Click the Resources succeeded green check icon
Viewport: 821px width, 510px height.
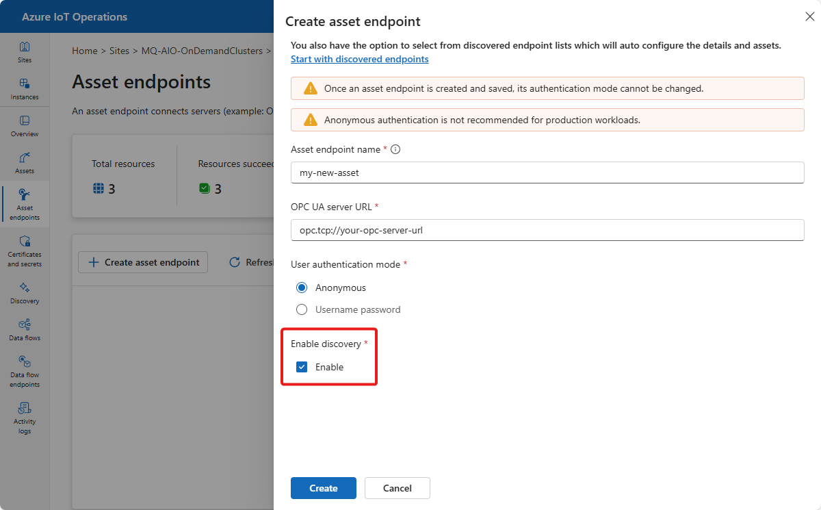point(205,188)
